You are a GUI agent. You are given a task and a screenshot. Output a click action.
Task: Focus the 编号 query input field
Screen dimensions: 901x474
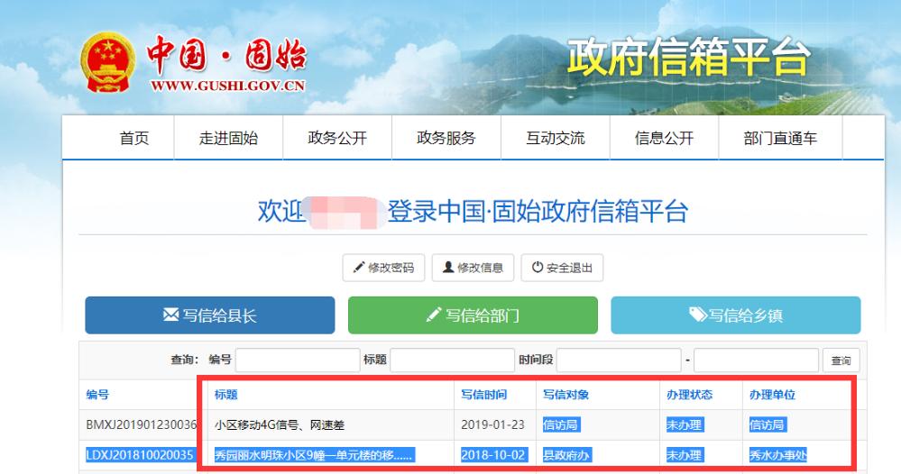tap(297, 360)
